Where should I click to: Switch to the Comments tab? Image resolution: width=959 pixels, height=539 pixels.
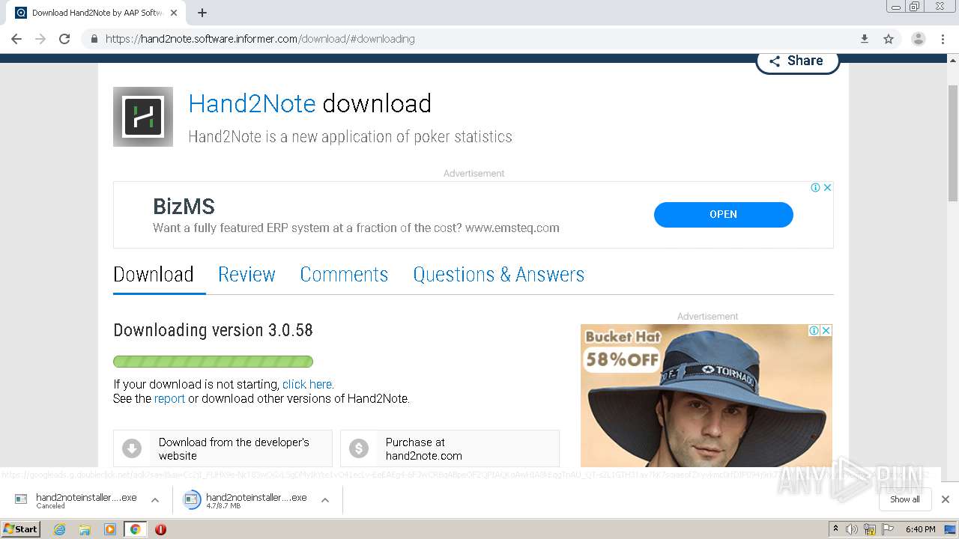point(344,275)
